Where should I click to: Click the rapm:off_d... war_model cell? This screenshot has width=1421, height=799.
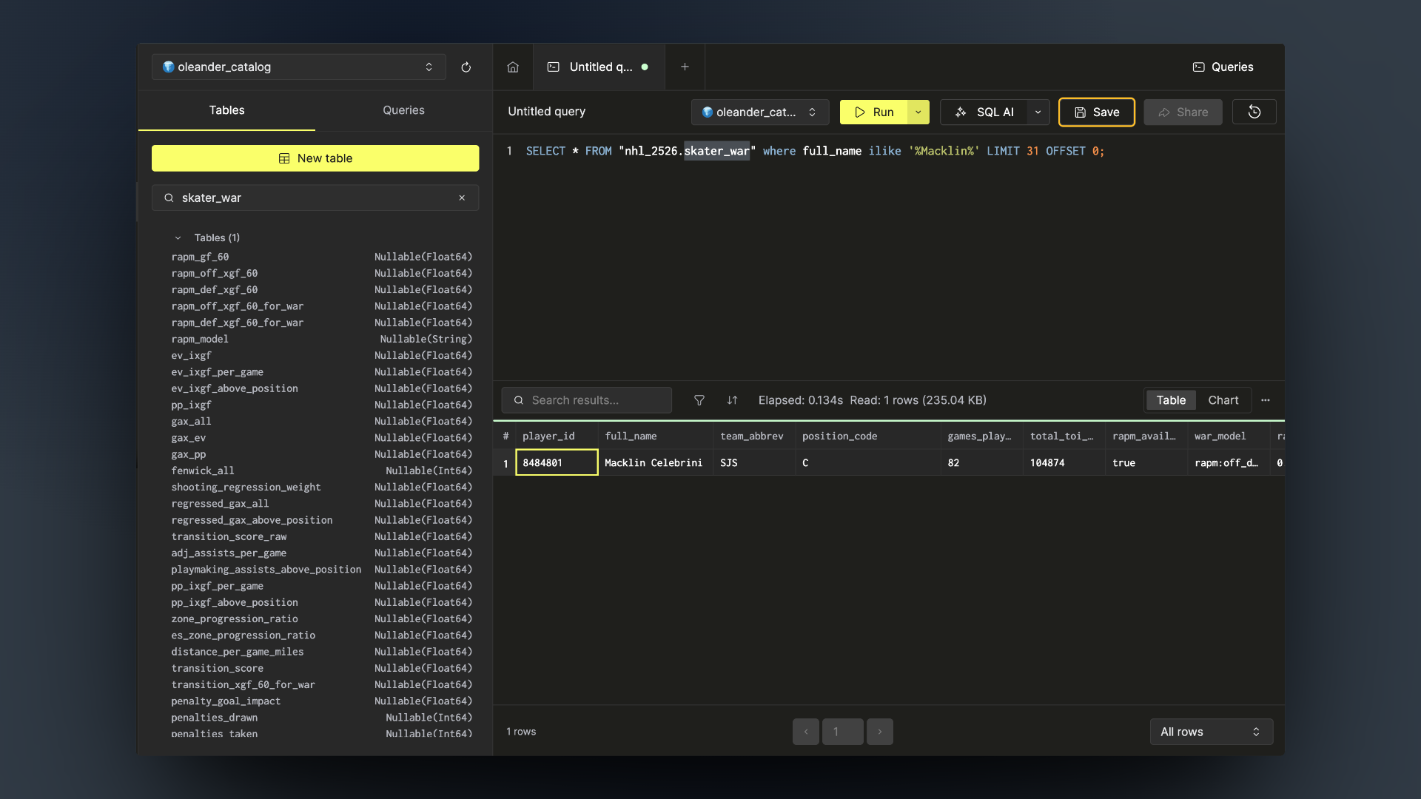click(x=1229, y=462)
